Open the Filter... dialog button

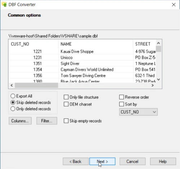pos(47,121)
